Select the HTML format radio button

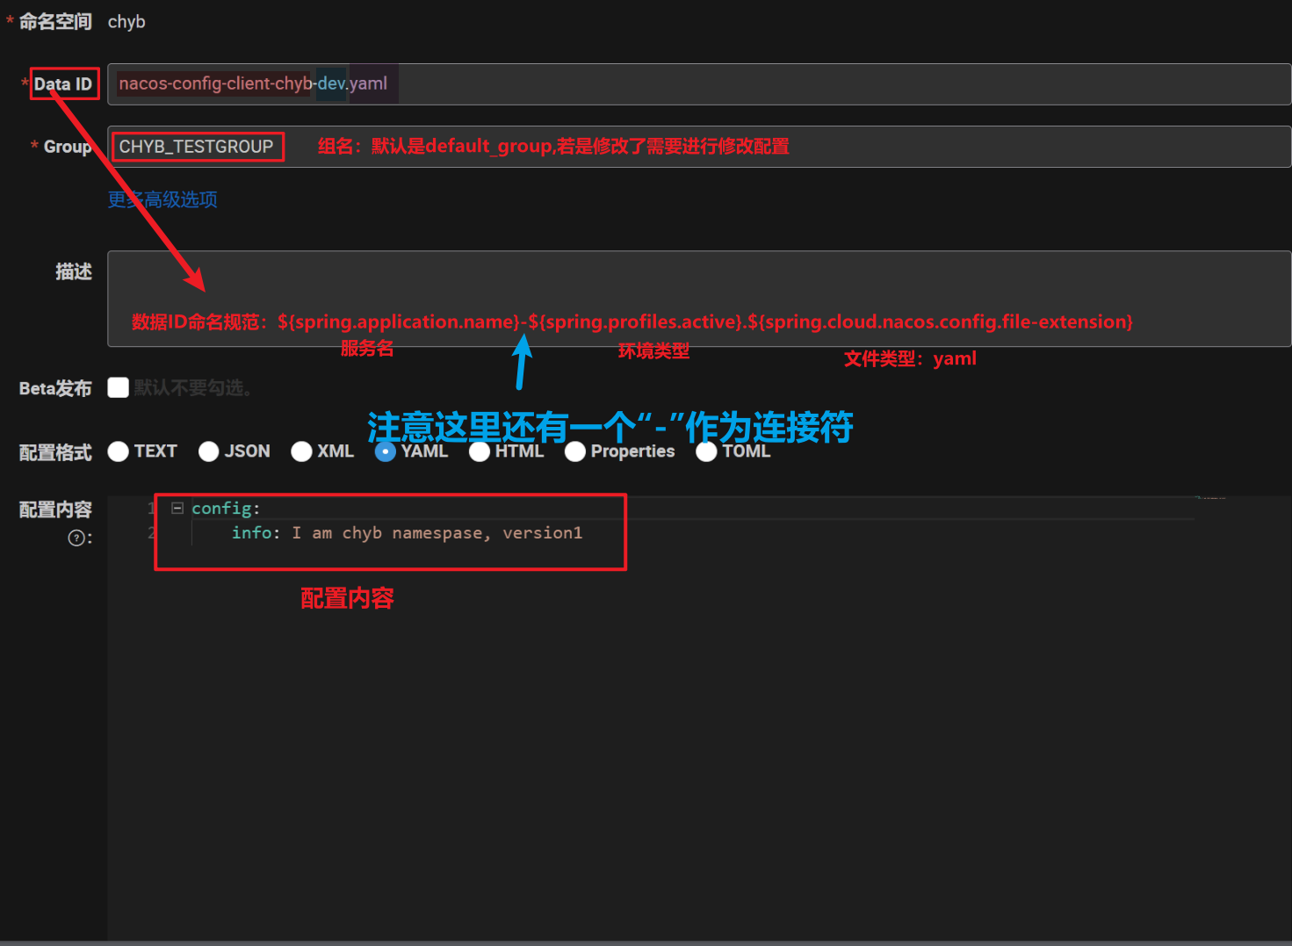point(480,451)
